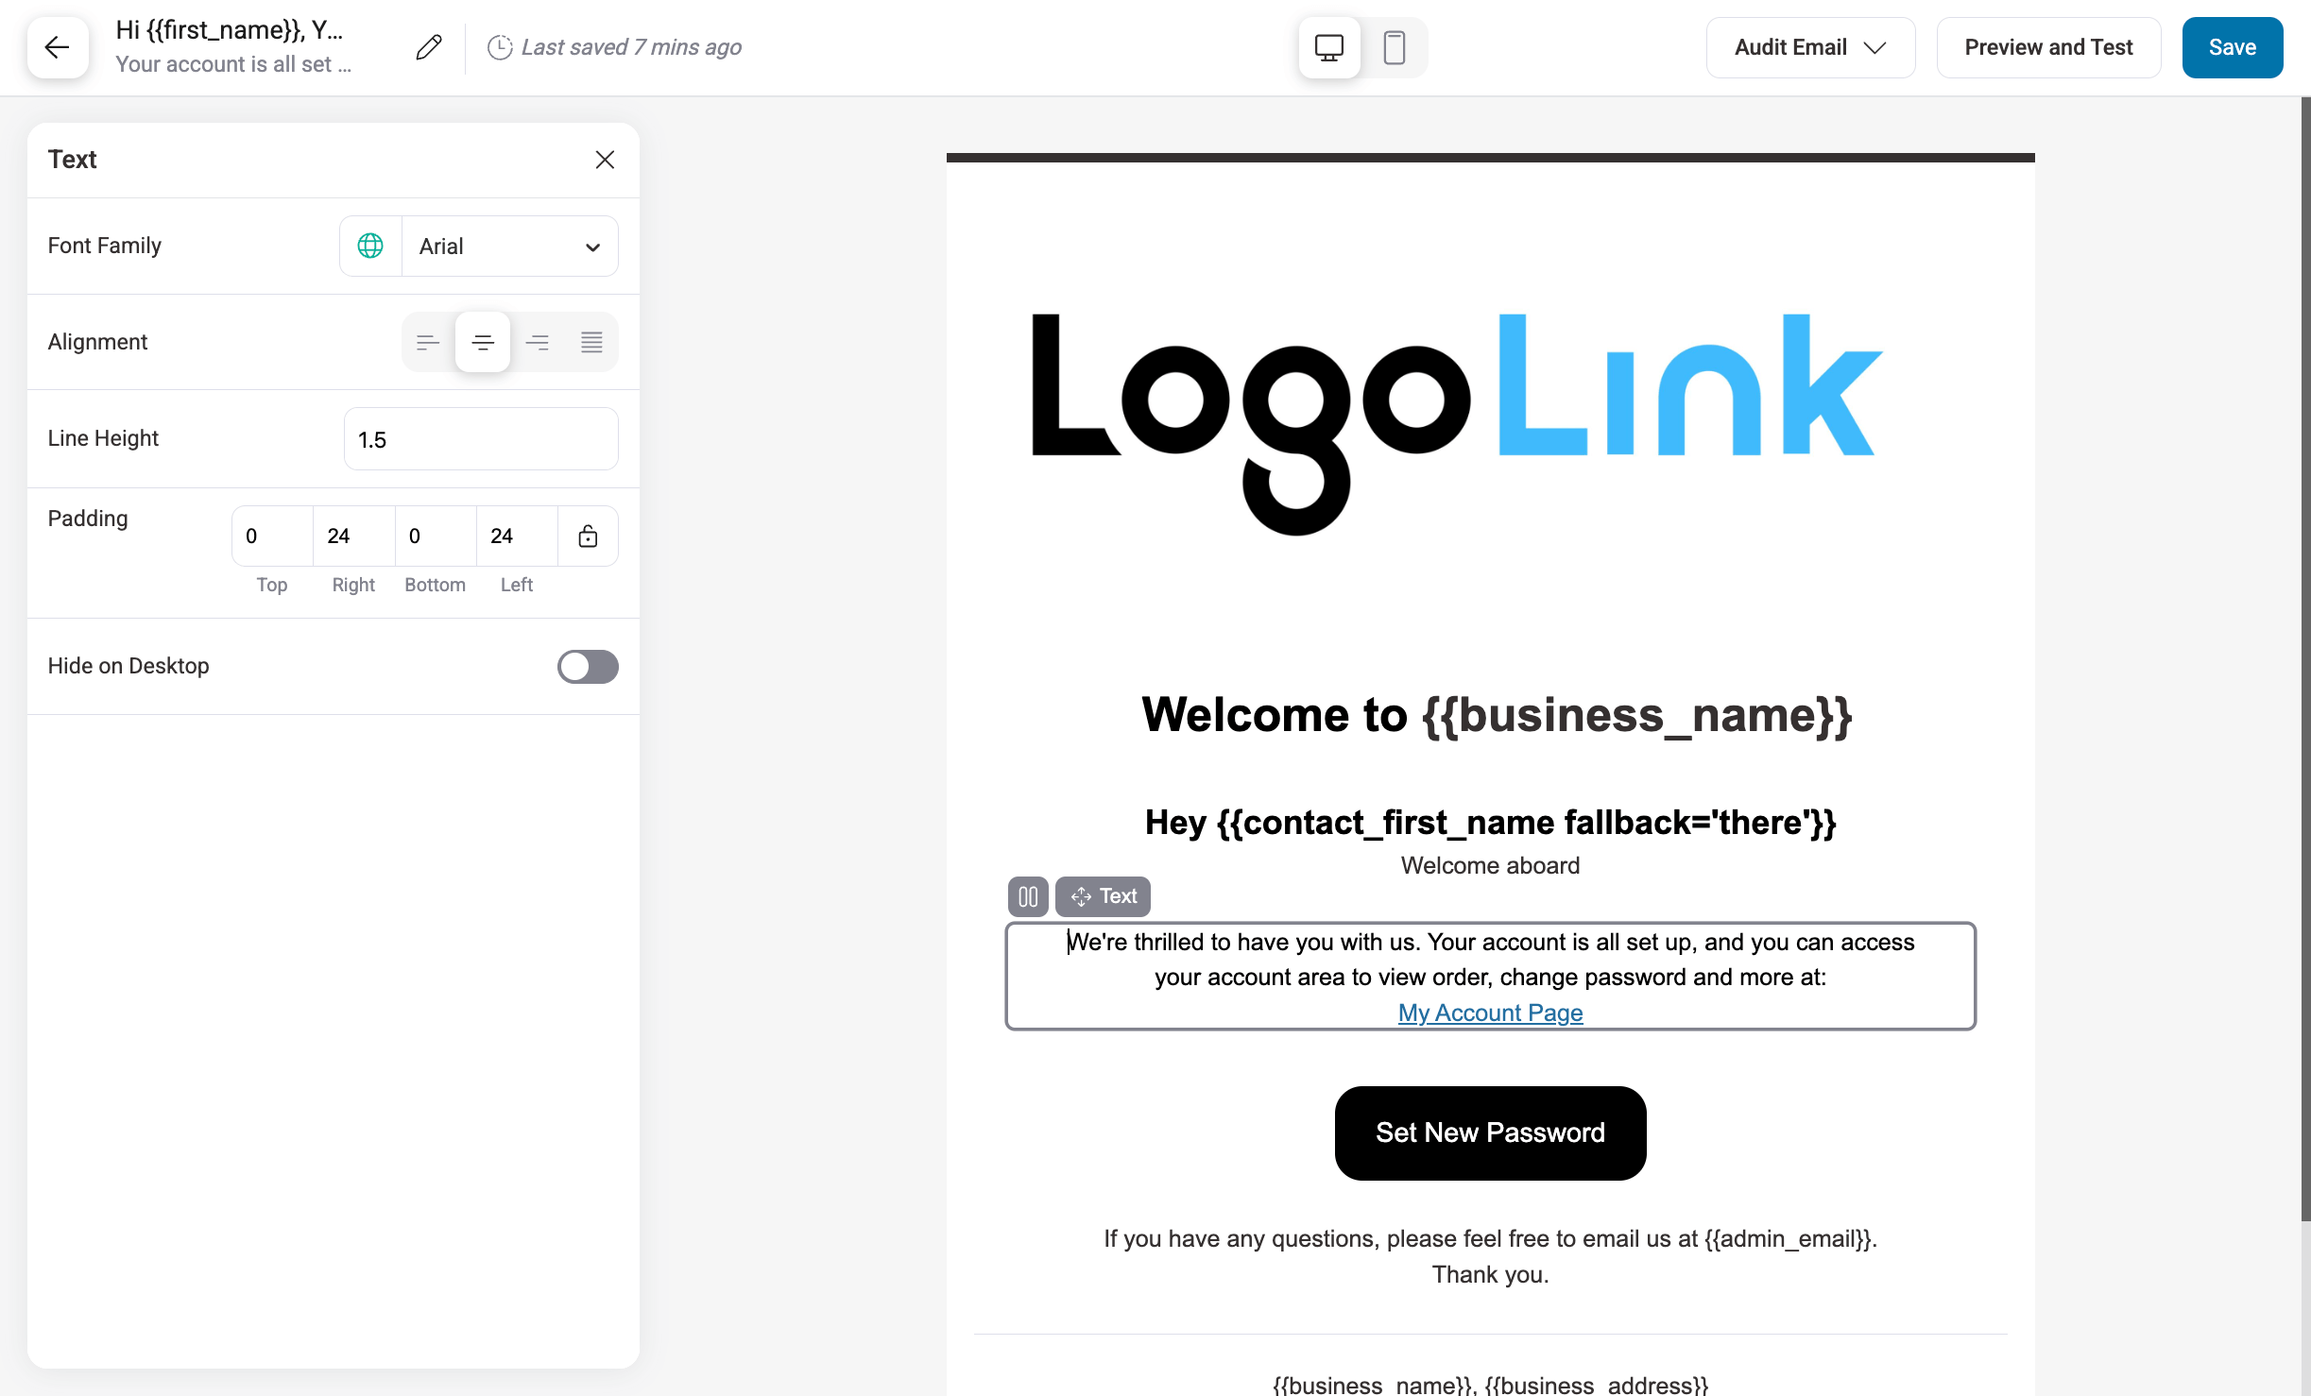Switch to desktop preview mode
Viewport: 2311px width, 1396px height.
(1328, 46)
